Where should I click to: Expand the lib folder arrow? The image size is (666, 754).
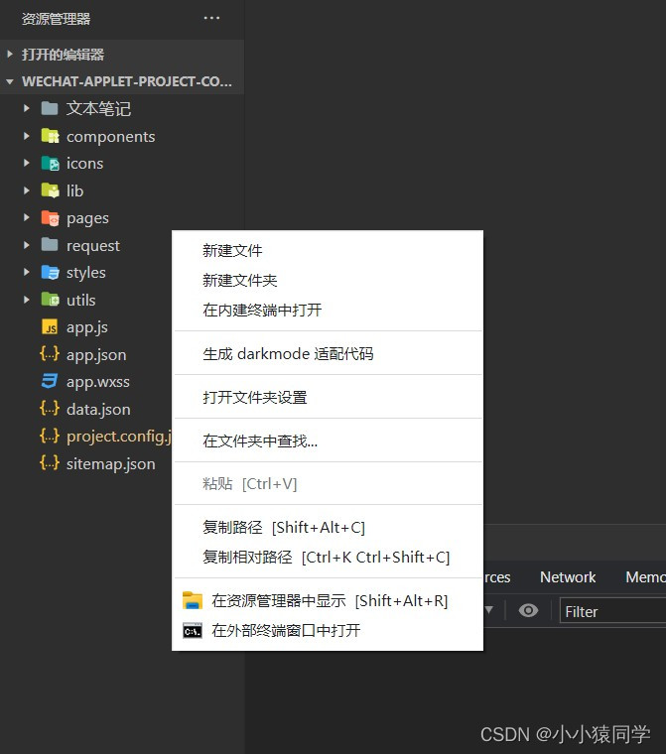(27, 190)
